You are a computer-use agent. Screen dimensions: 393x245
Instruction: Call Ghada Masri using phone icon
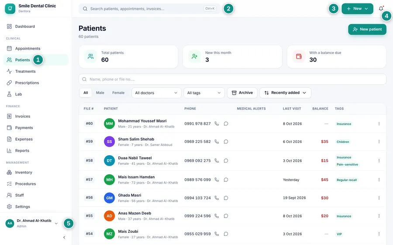point(217,198)
